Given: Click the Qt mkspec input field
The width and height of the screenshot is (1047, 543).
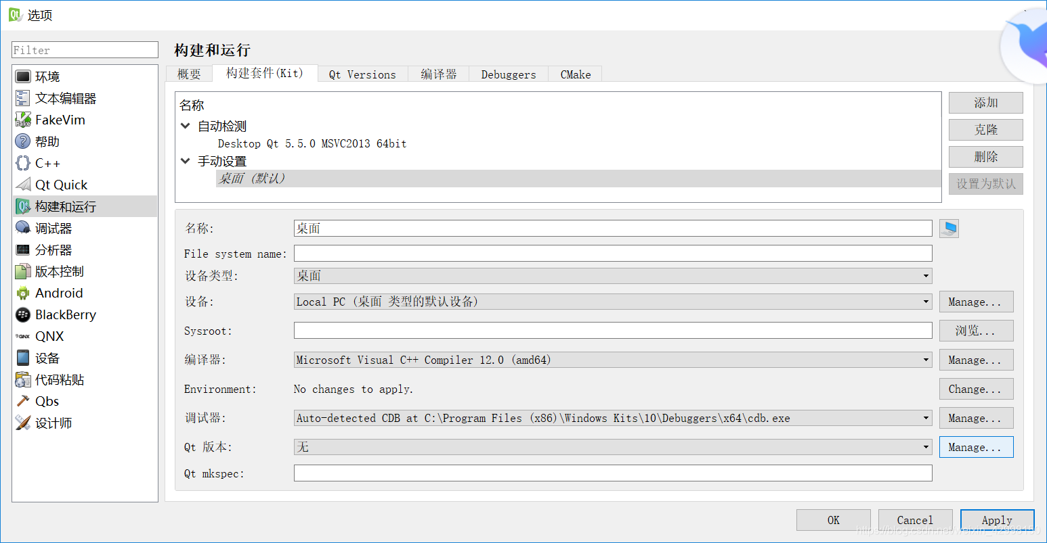Looking at the screenshot, I should point(613,473).
